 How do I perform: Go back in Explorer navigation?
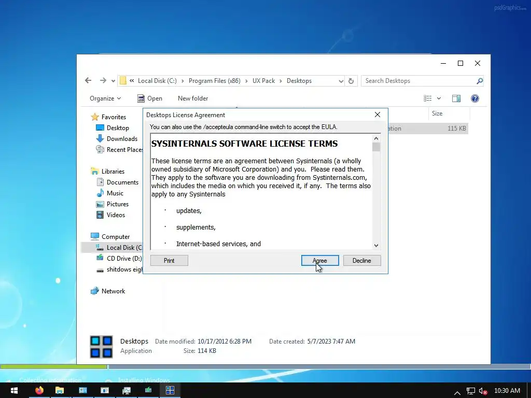88,80
